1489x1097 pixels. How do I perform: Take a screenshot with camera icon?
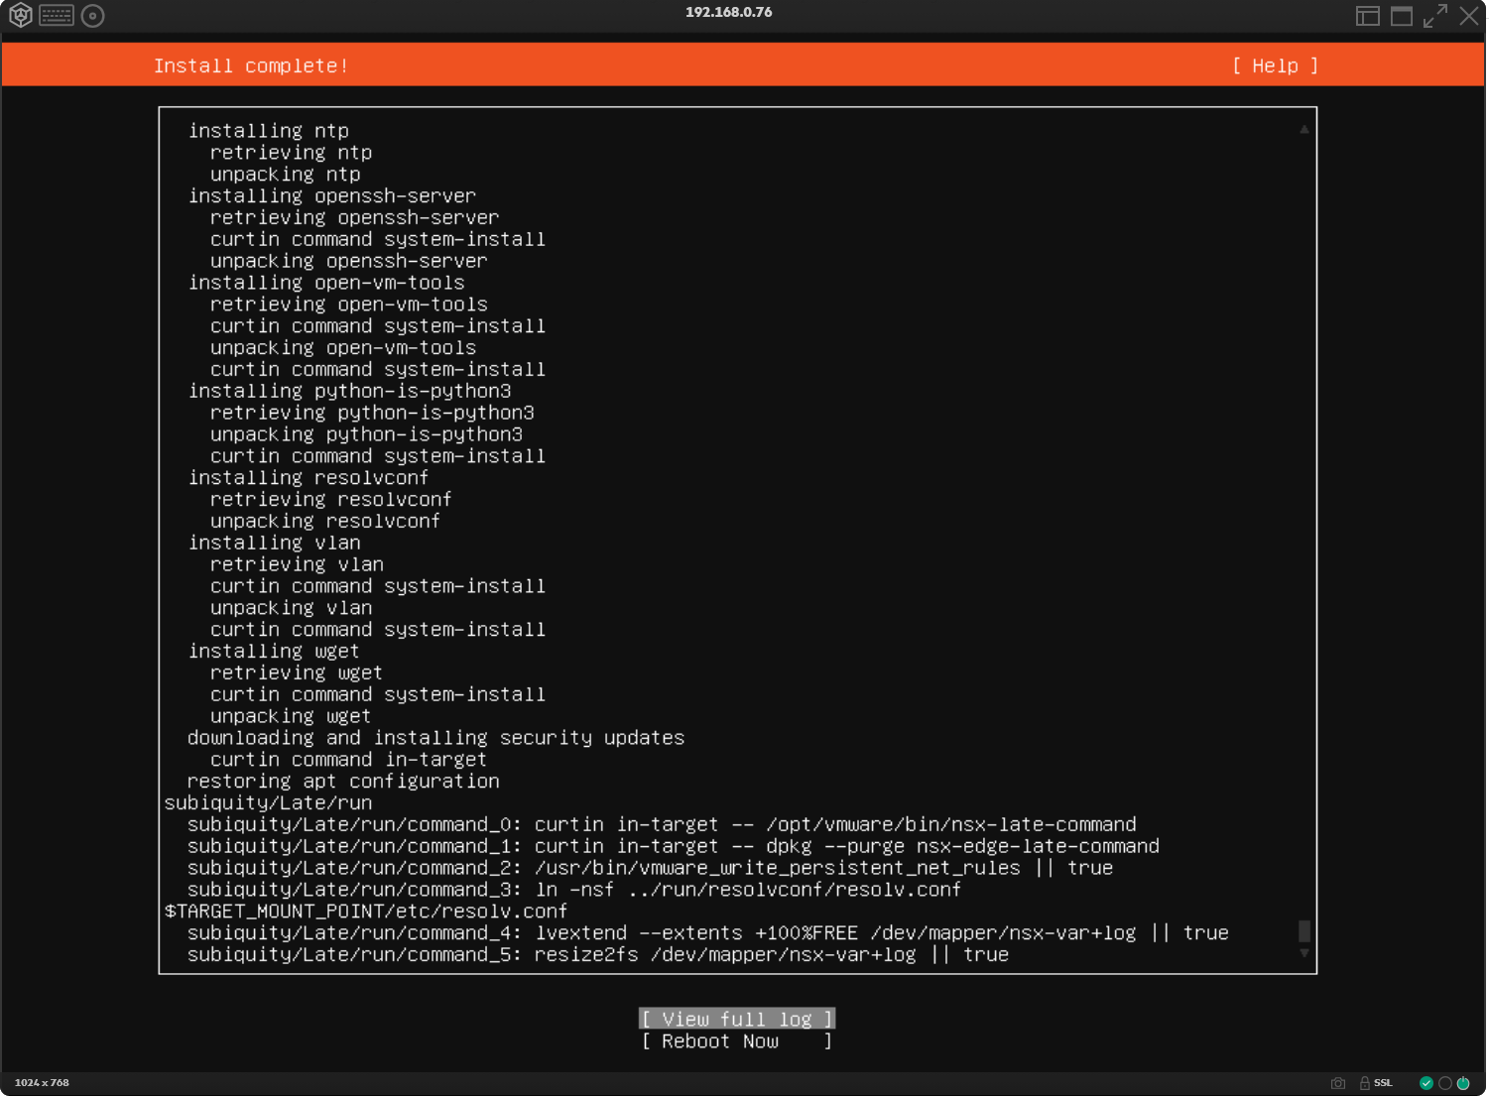[1337, 1083]
